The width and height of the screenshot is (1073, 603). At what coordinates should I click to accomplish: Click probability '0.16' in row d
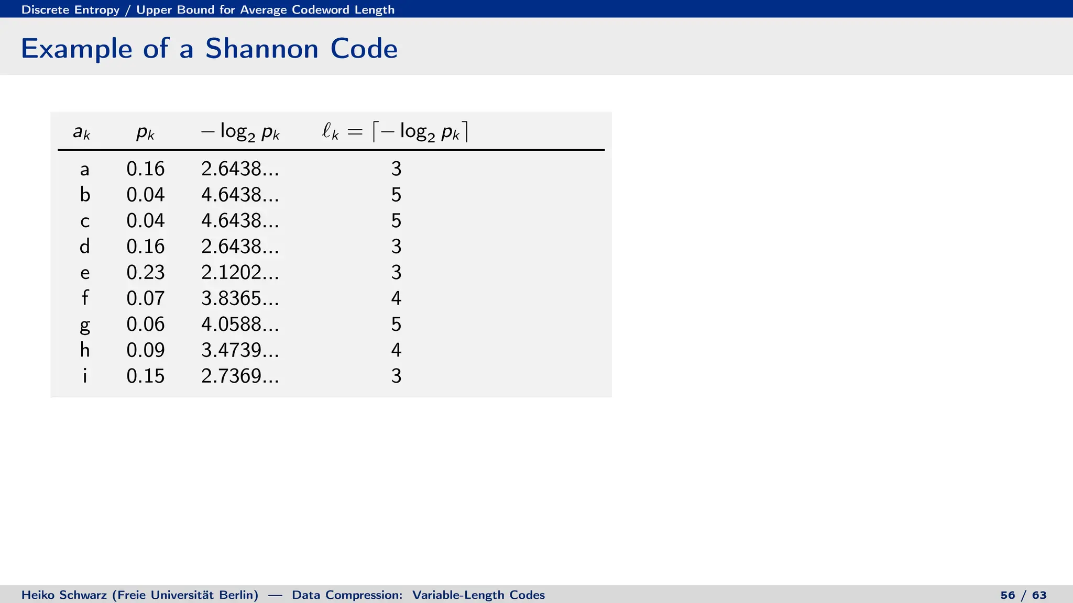coord(146,247)
